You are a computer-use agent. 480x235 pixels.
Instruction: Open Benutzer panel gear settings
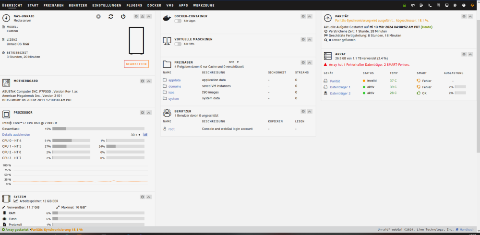pyautogui.click(x=303, y=111)
